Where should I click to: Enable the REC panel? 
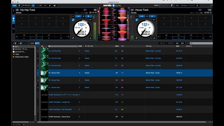click(x=41, y=6)
